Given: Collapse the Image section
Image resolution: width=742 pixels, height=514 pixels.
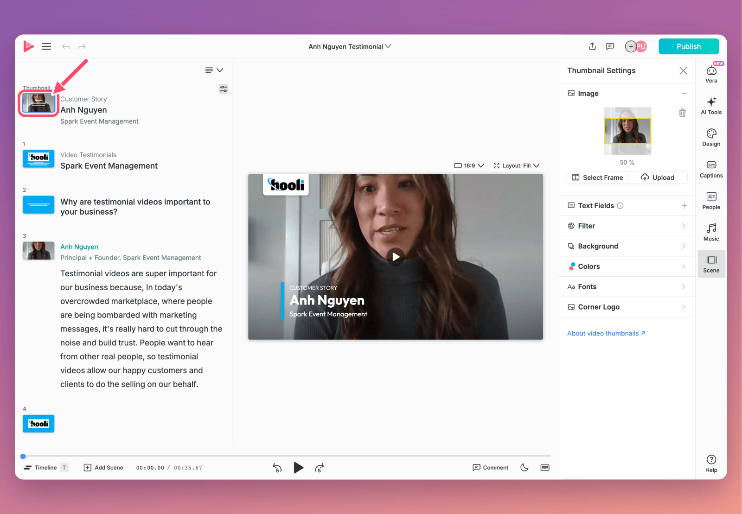Looking at the screenshot, I should (x=684, y=94).
